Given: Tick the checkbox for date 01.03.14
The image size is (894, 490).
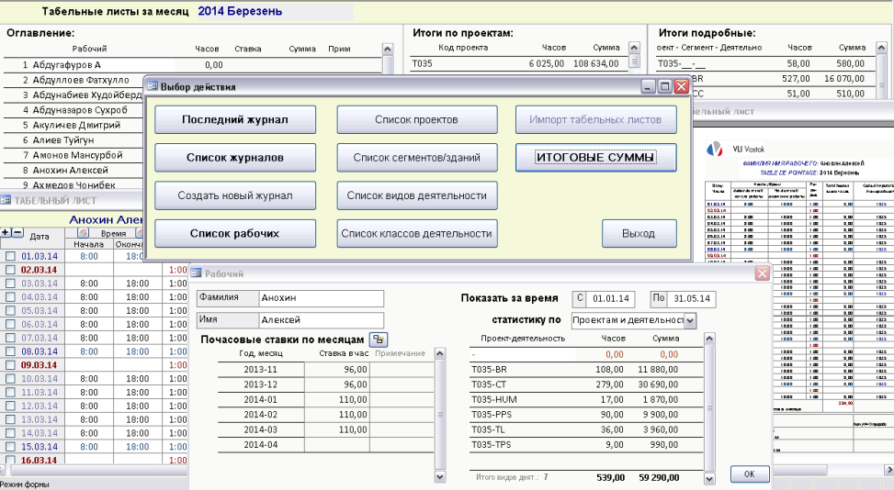Looking at the screenshot, I should (x=11, y=256).
